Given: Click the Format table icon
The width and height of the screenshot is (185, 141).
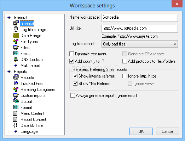Looking at the screenshot, I should [x=16, y=107].
